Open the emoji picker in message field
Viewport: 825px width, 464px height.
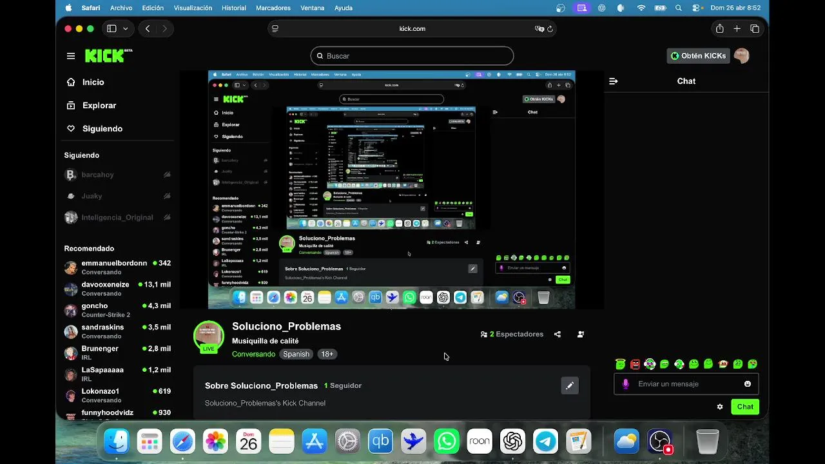[x=748, y=384]
